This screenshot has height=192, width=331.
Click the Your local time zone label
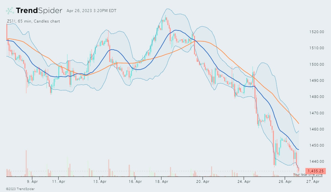click(x=308, y=175)
